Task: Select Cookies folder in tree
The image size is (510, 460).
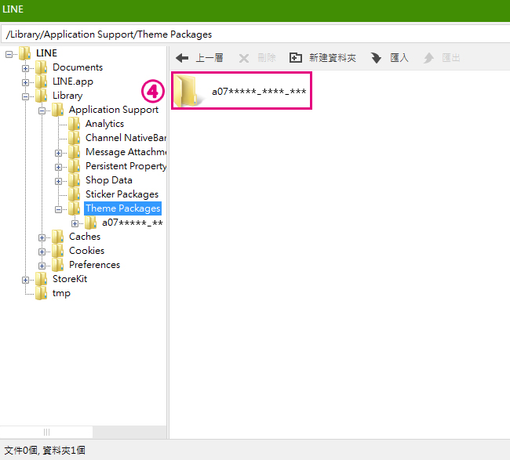Action: click(x=86, y=251)
